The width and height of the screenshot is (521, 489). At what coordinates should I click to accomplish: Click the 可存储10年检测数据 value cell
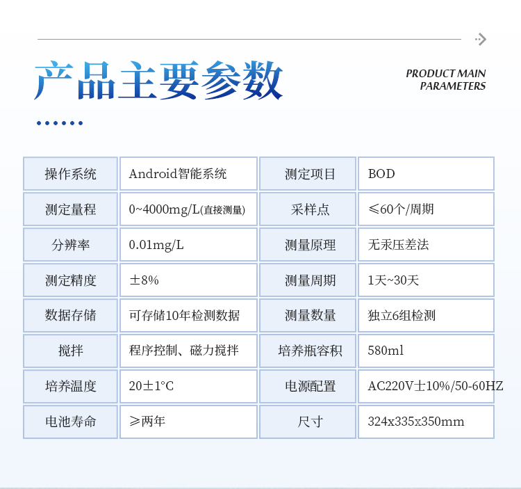188,315
